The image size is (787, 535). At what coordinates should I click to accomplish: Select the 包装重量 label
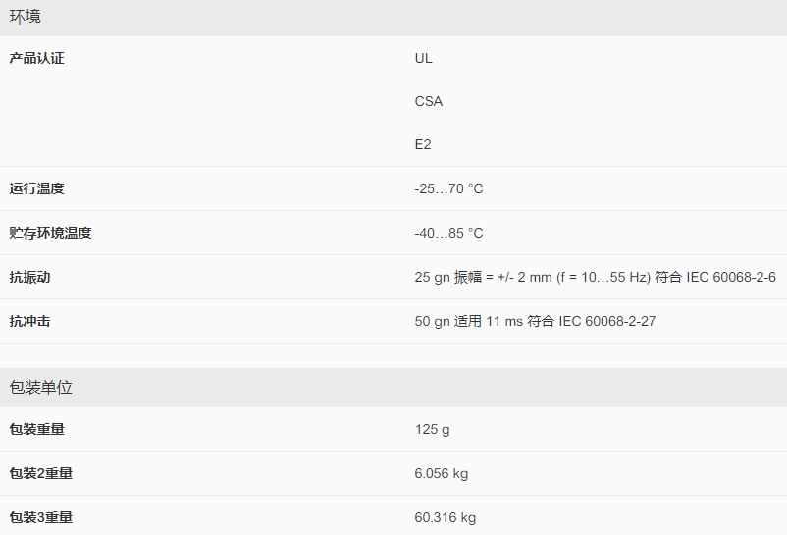pos(36,429)
